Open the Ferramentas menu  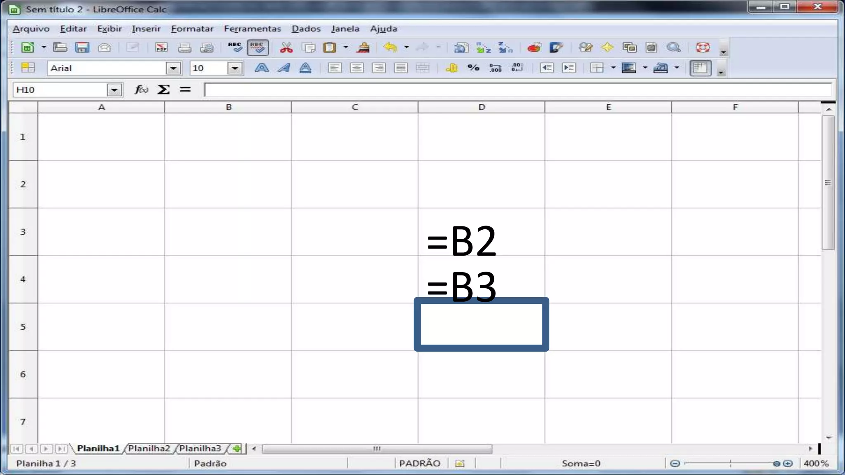[253, 29]
